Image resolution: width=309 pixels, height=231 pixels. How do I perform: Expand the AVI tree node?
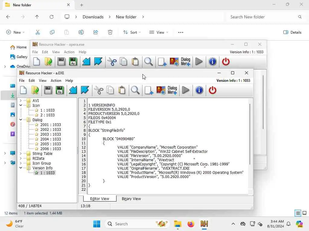click(x=21, y=100)
